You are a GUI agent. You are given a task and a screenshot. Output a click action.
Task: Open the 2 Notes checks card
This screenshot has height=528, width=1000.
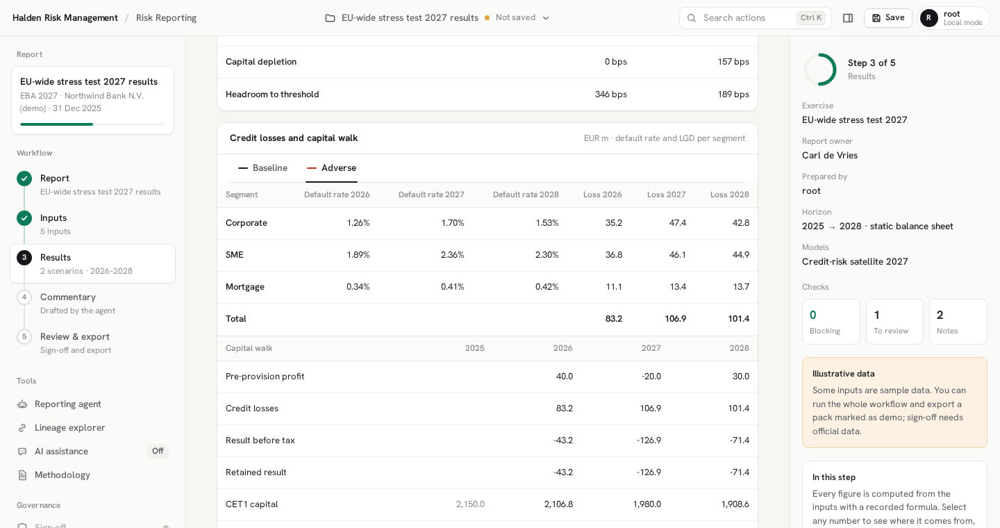pos(958,322)
